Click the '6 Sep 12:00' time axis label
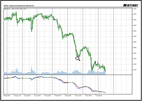The height and width of the screenshot is (101, 142). [x=78, y=96]
